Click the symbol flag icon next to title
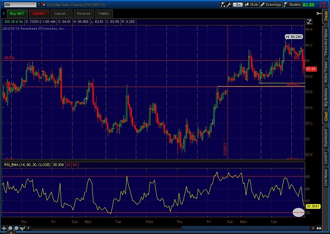Image resolution: width=330 pixels, height=234 pixels. tap(44, 5)
